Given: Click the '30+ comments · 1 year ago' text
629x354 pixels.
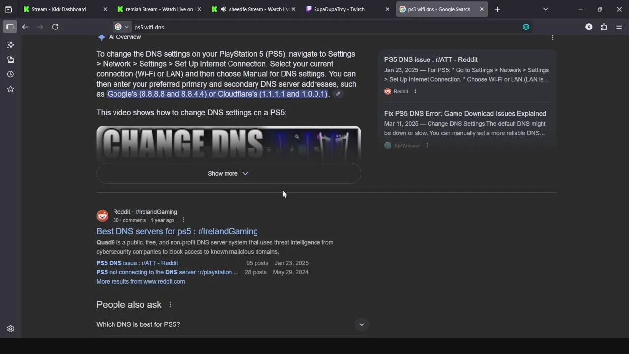Looking at the screenshot, I should 143,220.
